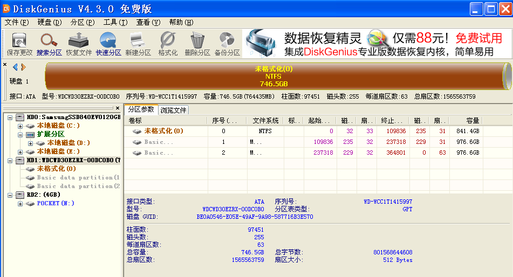
Task: Click the 841.4GB capacity cell
Action: tap(468, 131)
